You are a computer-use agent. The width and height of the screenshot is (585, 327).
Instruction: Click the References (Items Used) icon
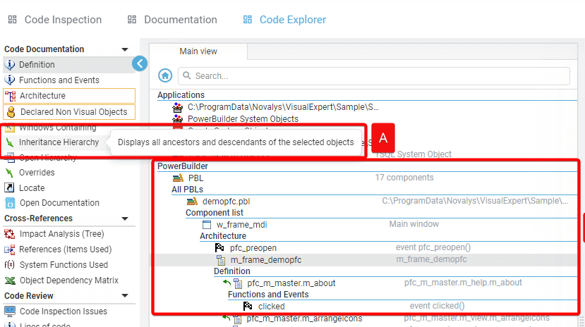[x=9, y=249]
